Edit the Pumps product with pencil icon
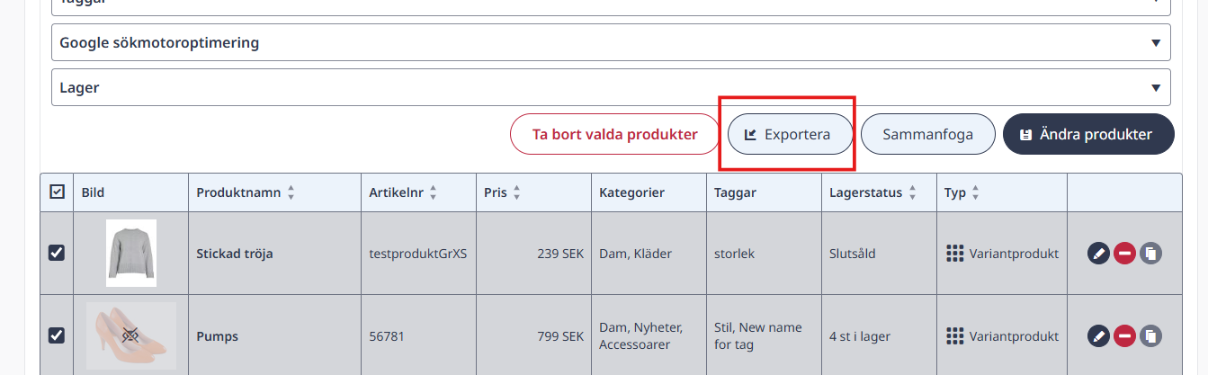The width and height of the screenshot is (1208, 375). (1098, 336)
